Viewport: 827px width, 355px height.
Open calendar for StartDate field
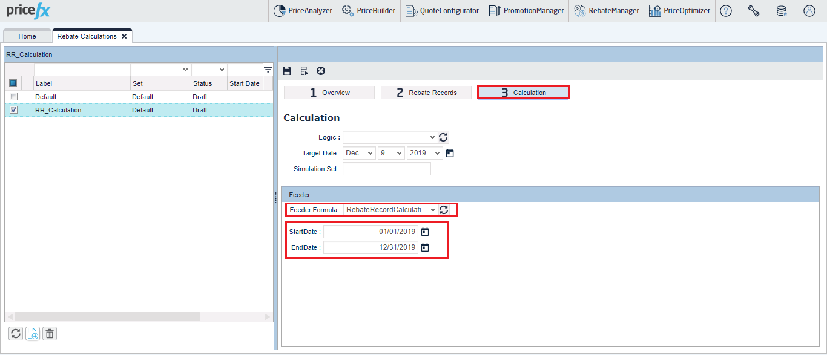(425, 232)
